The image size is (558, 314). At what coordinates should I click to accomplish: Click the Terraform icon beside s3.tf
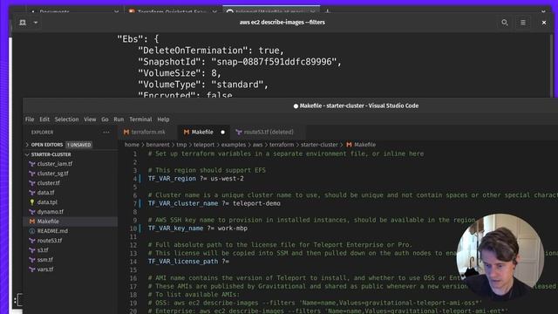[32, 250]
